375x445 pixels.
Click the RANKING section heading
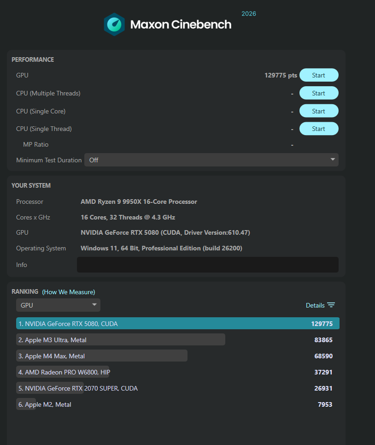[25, 292]
